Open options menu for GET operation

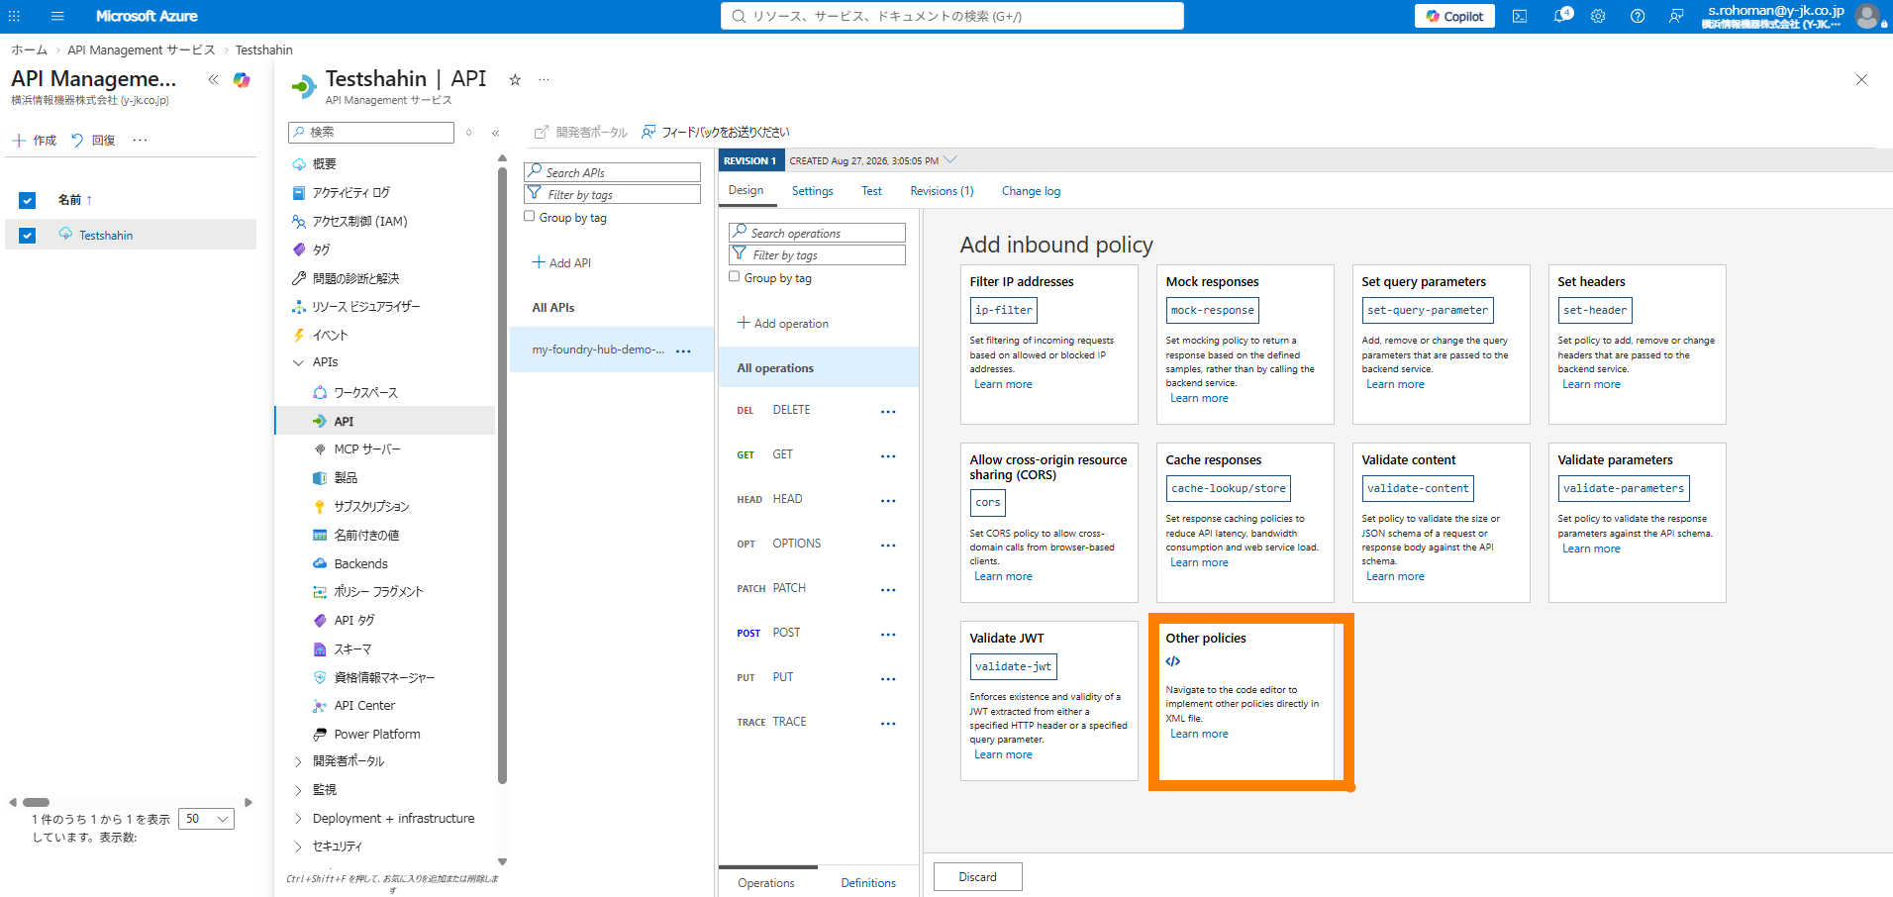point(888,456)
